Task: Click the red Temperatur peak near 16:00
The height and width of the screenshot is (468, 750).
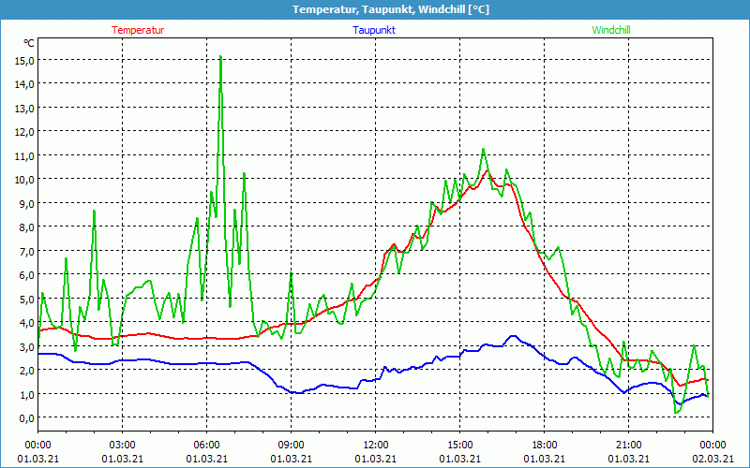Action: coord(487,170)
